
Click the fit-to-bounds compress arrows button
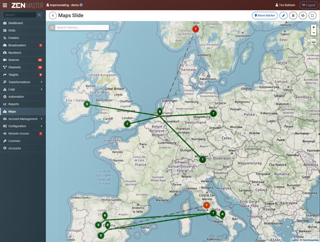click(293, 15)
